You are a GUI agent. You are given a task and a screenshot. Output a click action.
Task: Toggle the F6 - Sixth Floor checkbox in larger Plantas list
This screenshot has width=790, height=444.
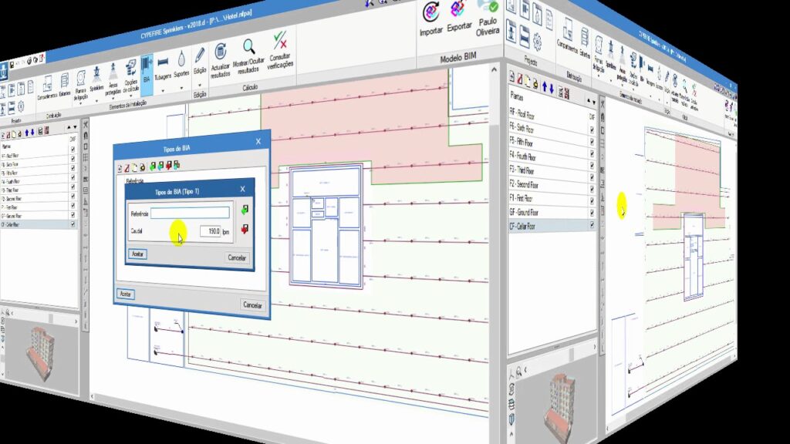[x=592, y=130]
